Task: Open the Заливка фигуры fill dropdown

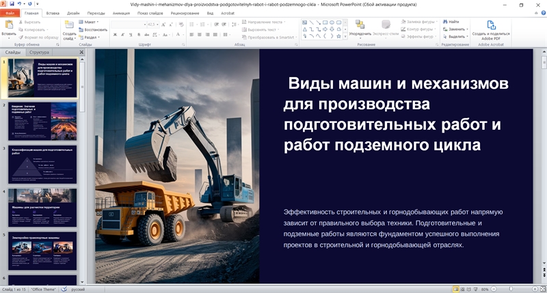Action: (418, 22)
